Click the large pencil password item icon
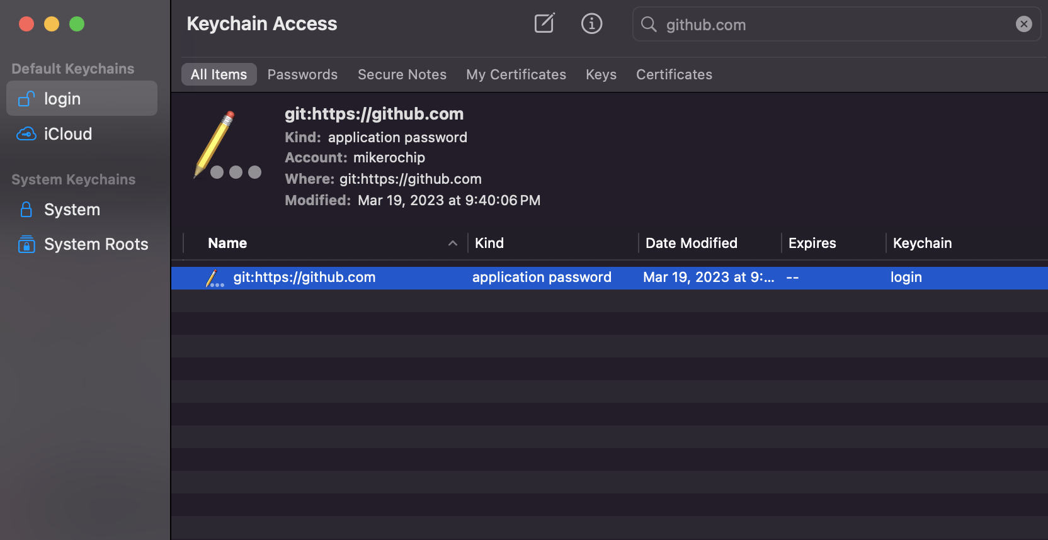1048x540 pixels. 228,145
